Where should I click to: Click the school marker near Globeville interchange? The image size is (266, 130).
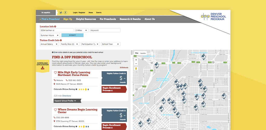click(157, 65)
